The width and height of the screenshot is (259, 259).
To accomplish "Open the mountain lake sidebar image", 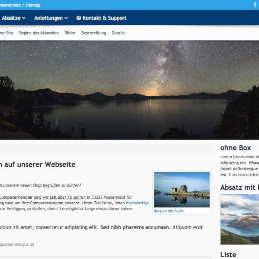I will [x=240, y=219].
